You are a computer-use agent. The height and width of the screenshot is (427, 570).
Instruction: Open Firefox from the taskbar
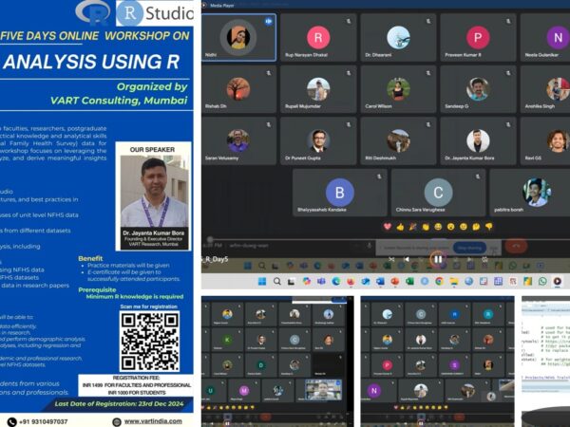(x=351, y=282)
